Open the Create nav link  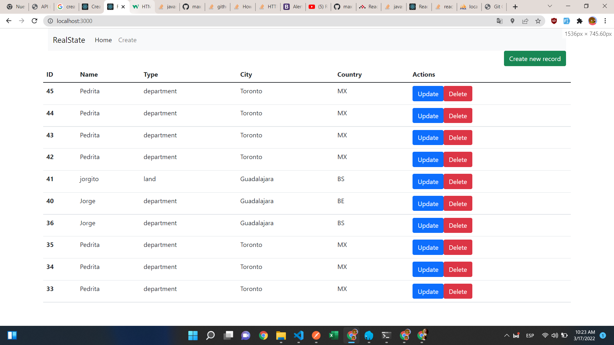[127, 40]
